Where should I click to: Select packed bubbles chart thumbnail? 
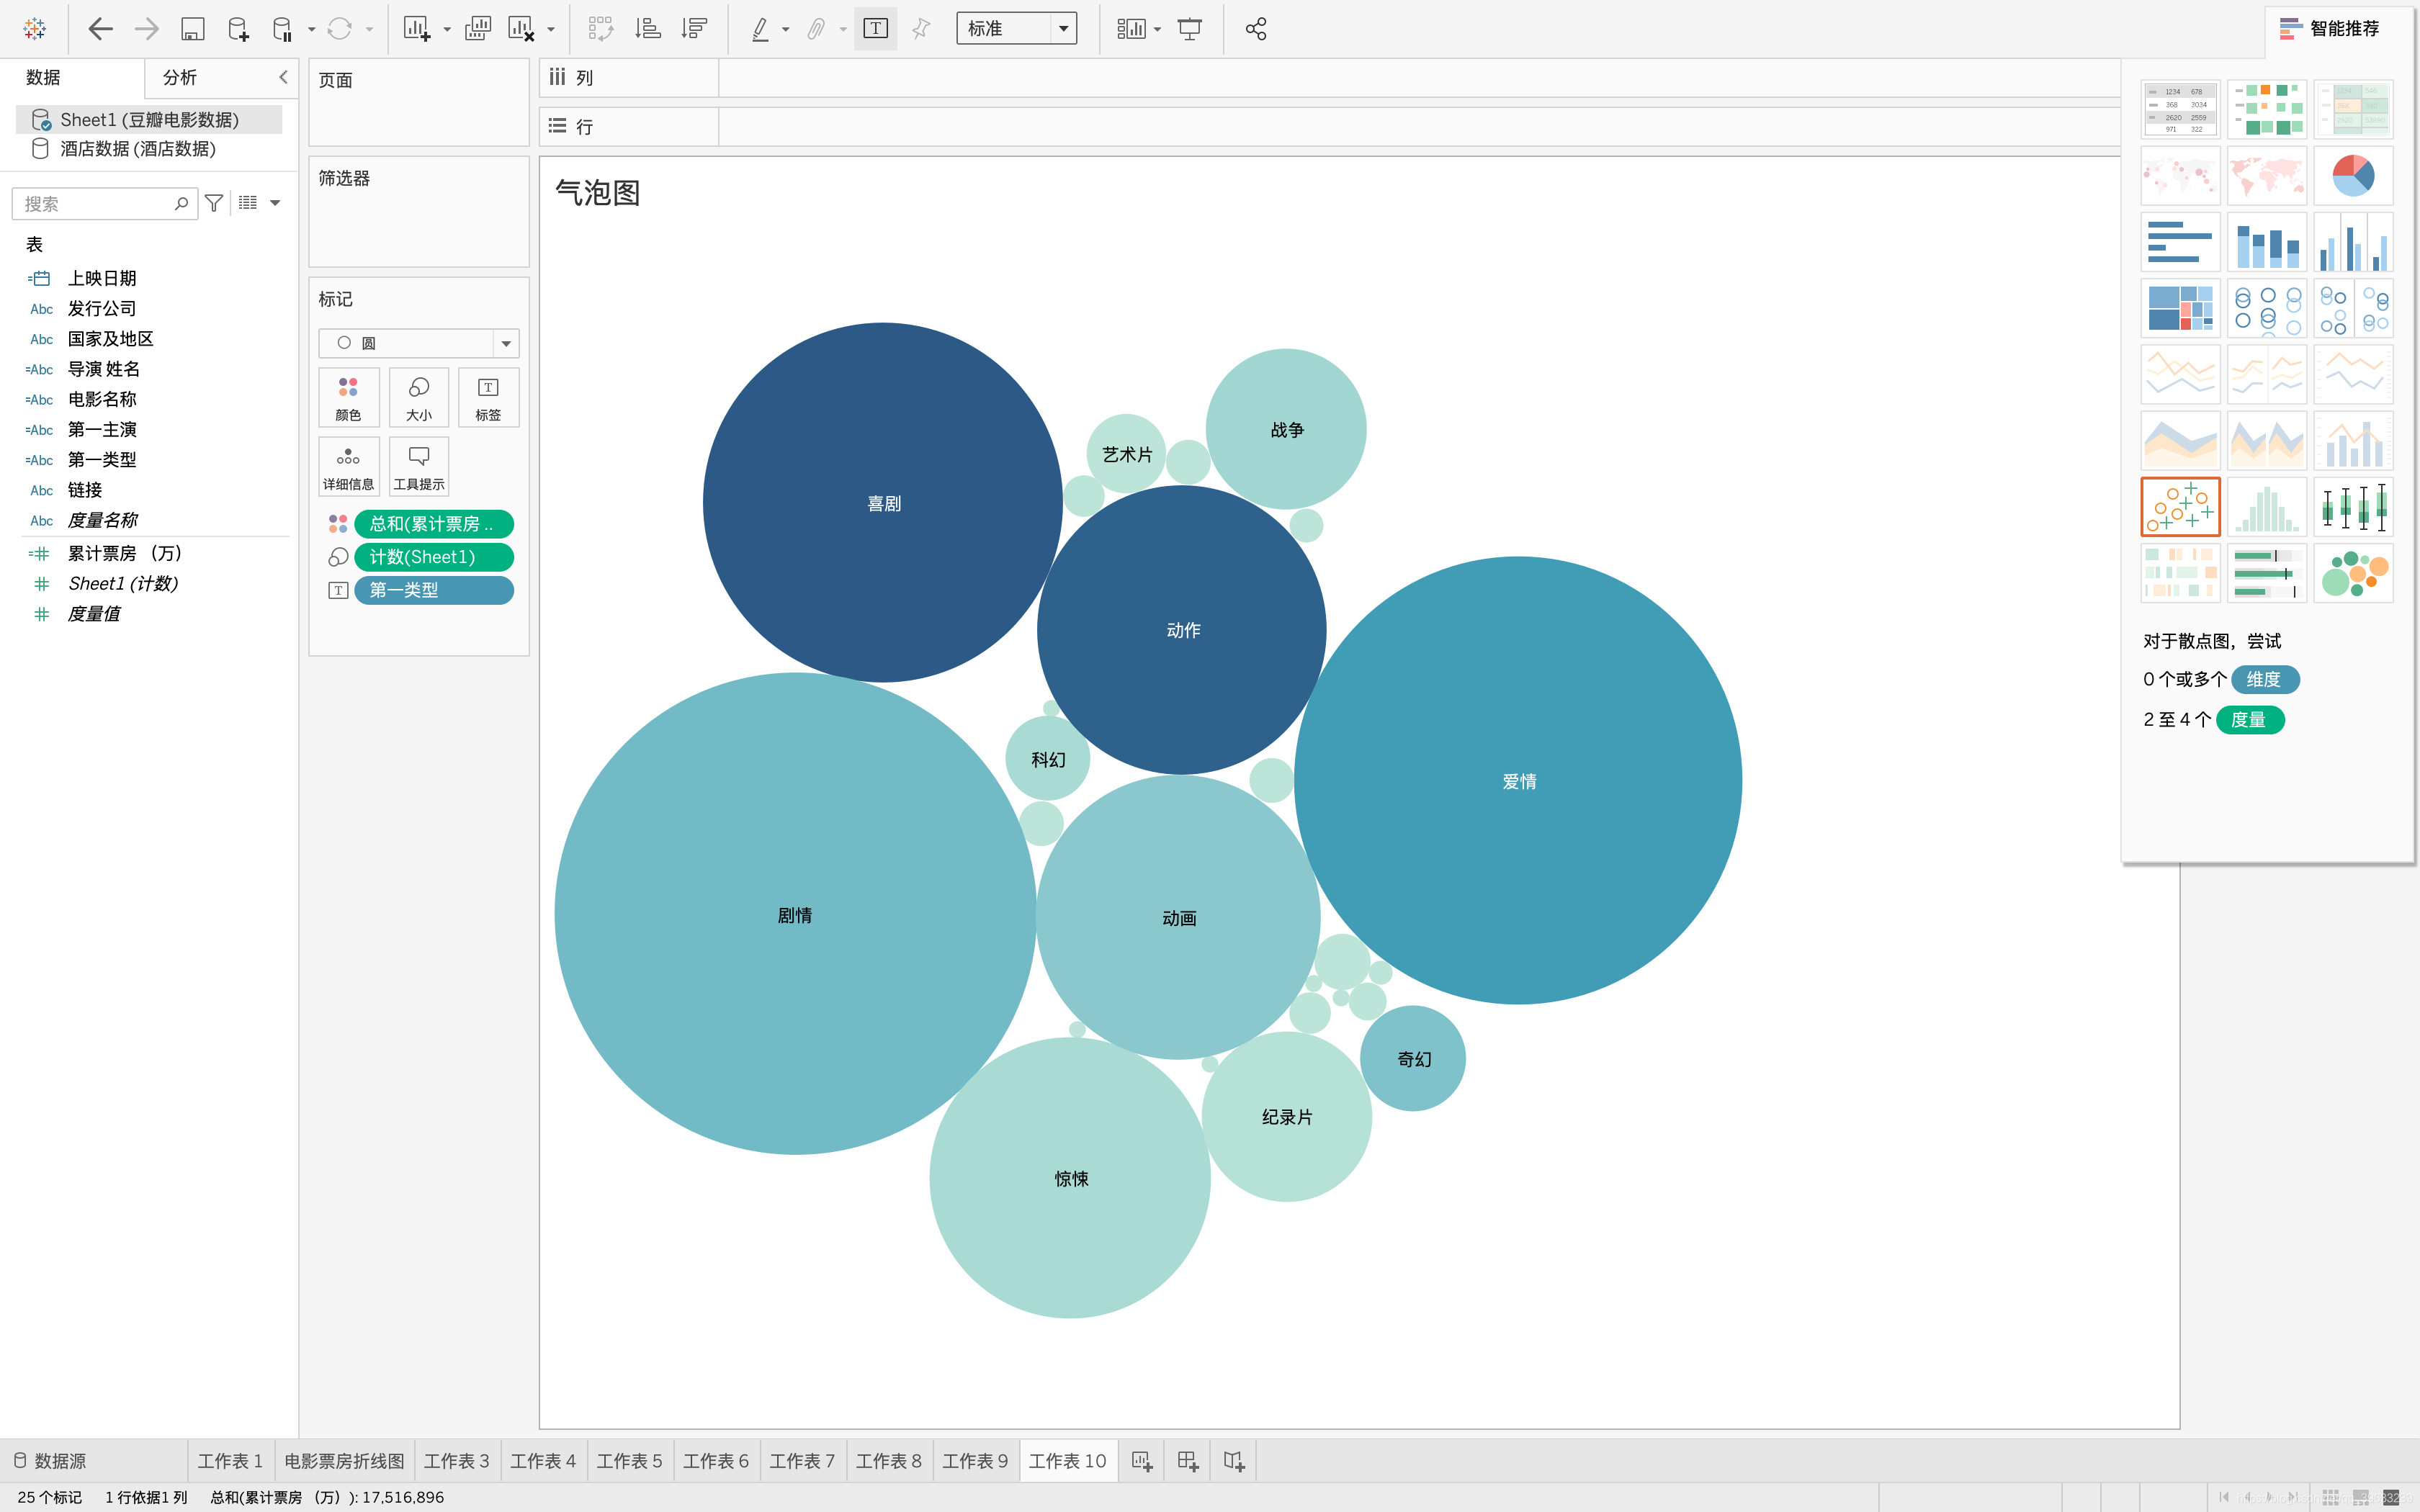(2352, 573)
